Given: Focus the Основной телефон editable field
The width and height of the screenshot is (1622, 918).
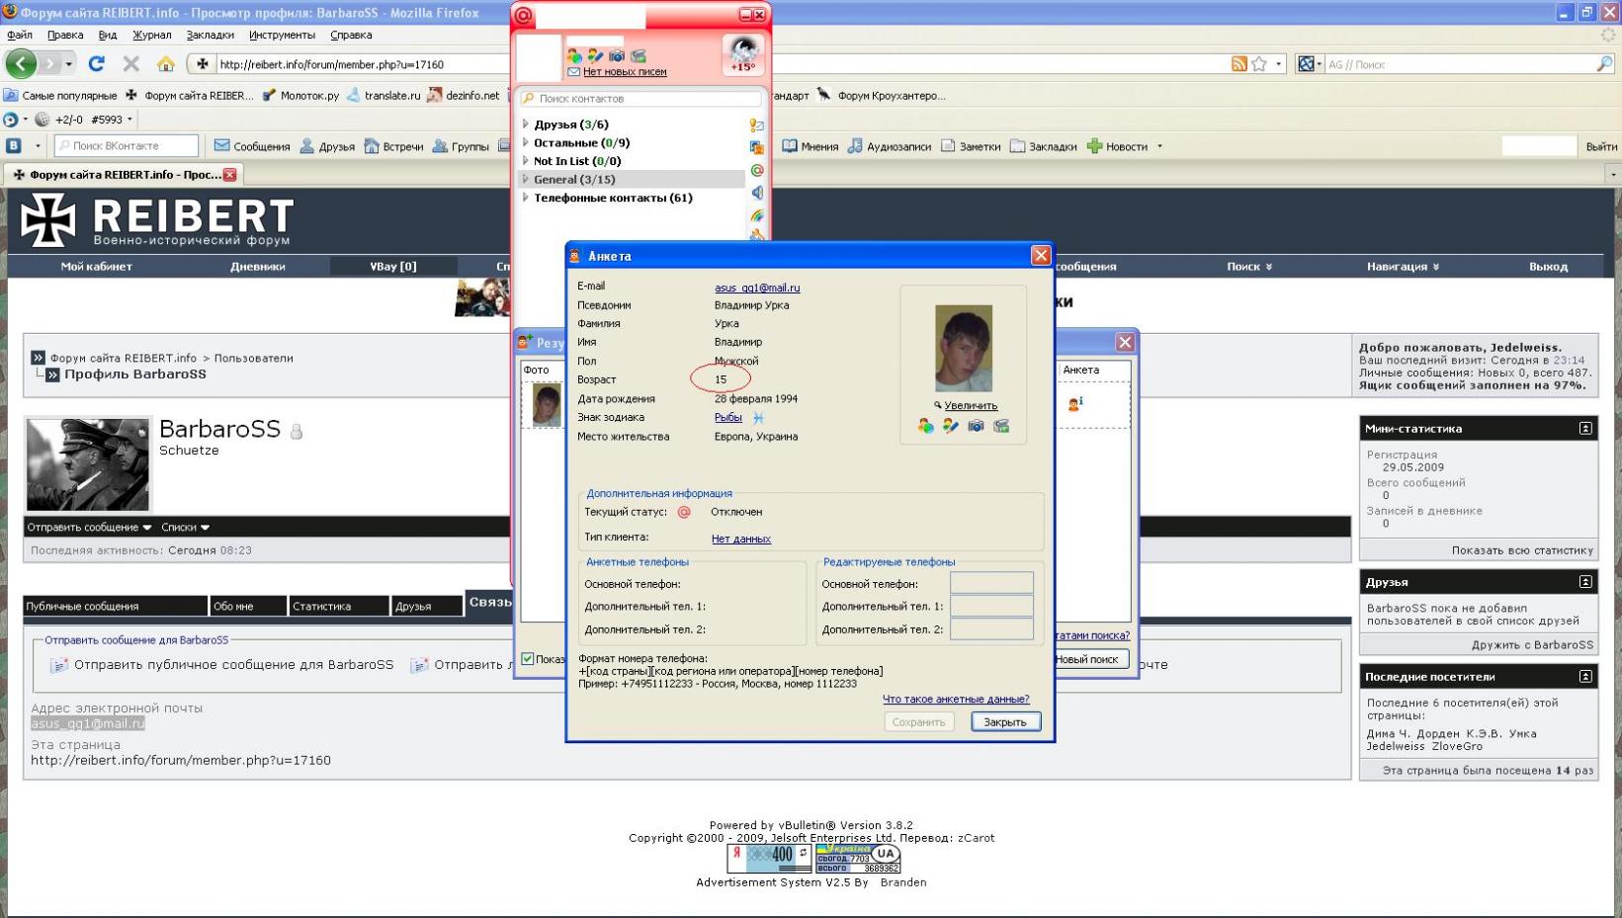Looking at the screenshot, I should (x=991, y=583).
